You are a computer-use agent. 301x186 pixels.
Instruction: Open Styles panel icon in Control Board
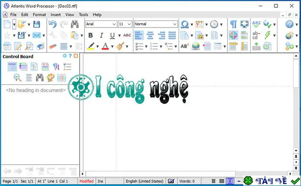tap(56, 67)
